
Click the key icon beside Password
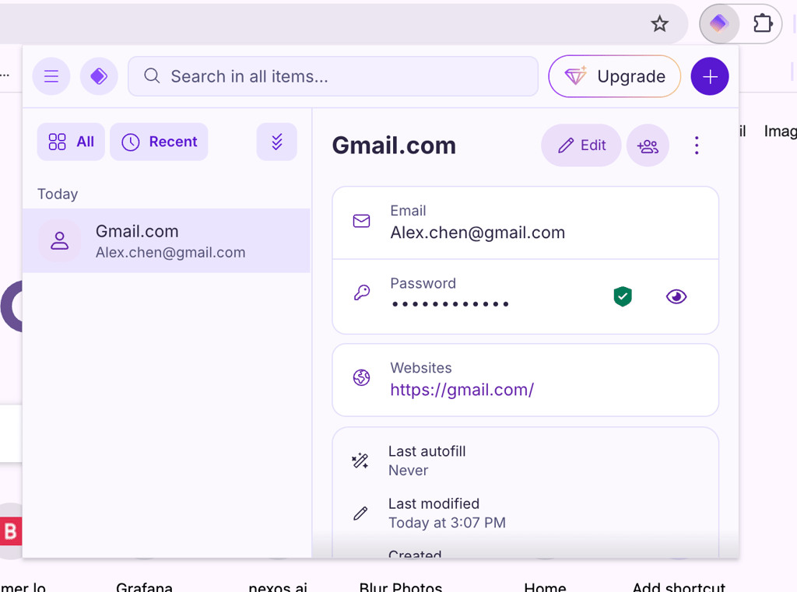click(361, 292)
